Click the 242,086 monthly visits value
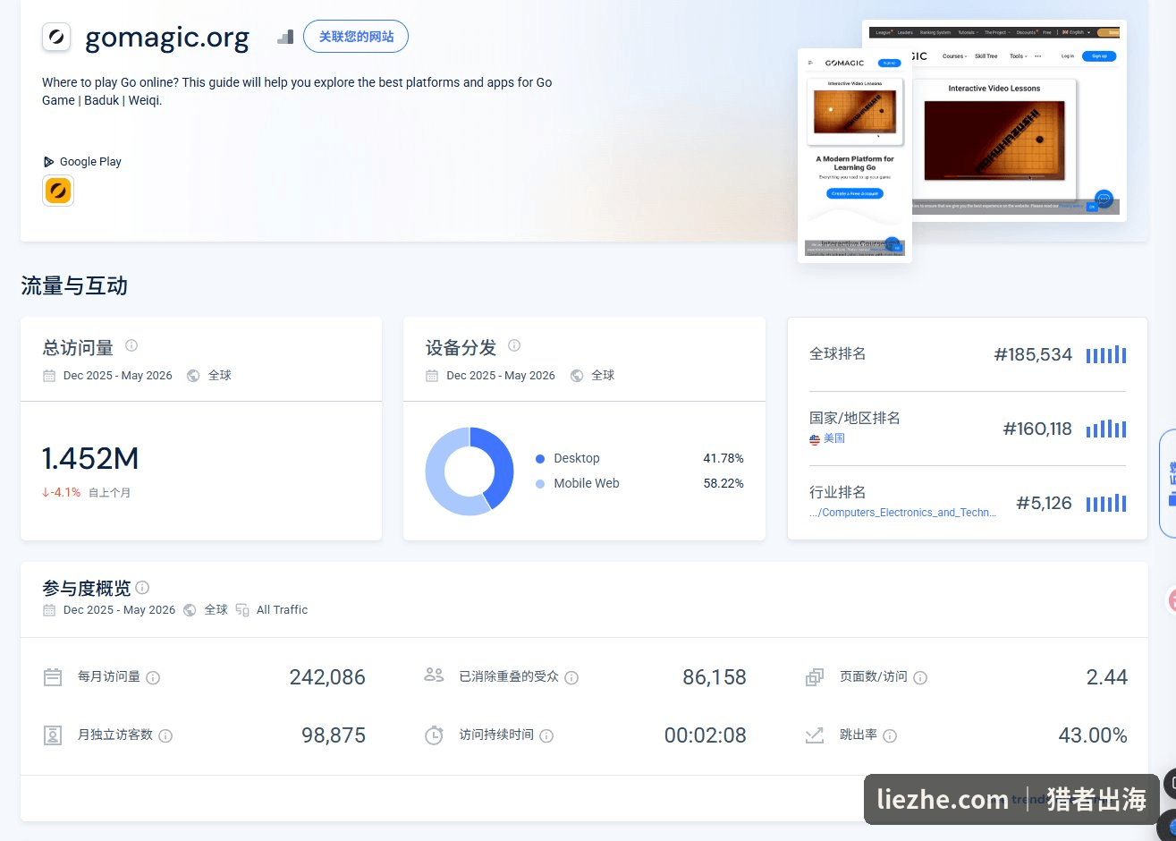 click(x=327, y=677)
